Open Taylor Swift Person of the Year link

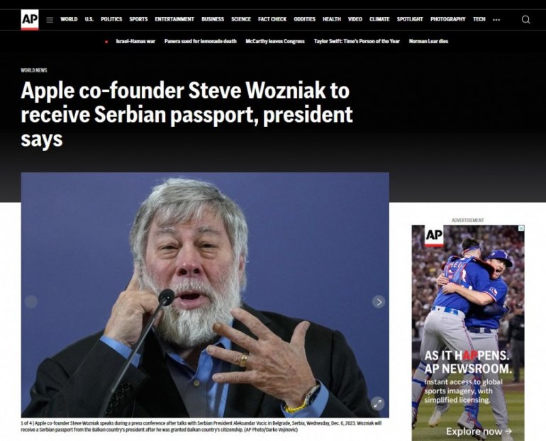[x=357, y=41]
